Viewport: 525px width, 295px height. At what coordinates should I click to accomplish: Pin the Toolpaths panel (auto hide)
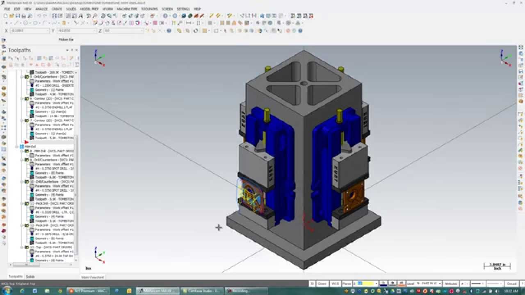click(72, 50)
